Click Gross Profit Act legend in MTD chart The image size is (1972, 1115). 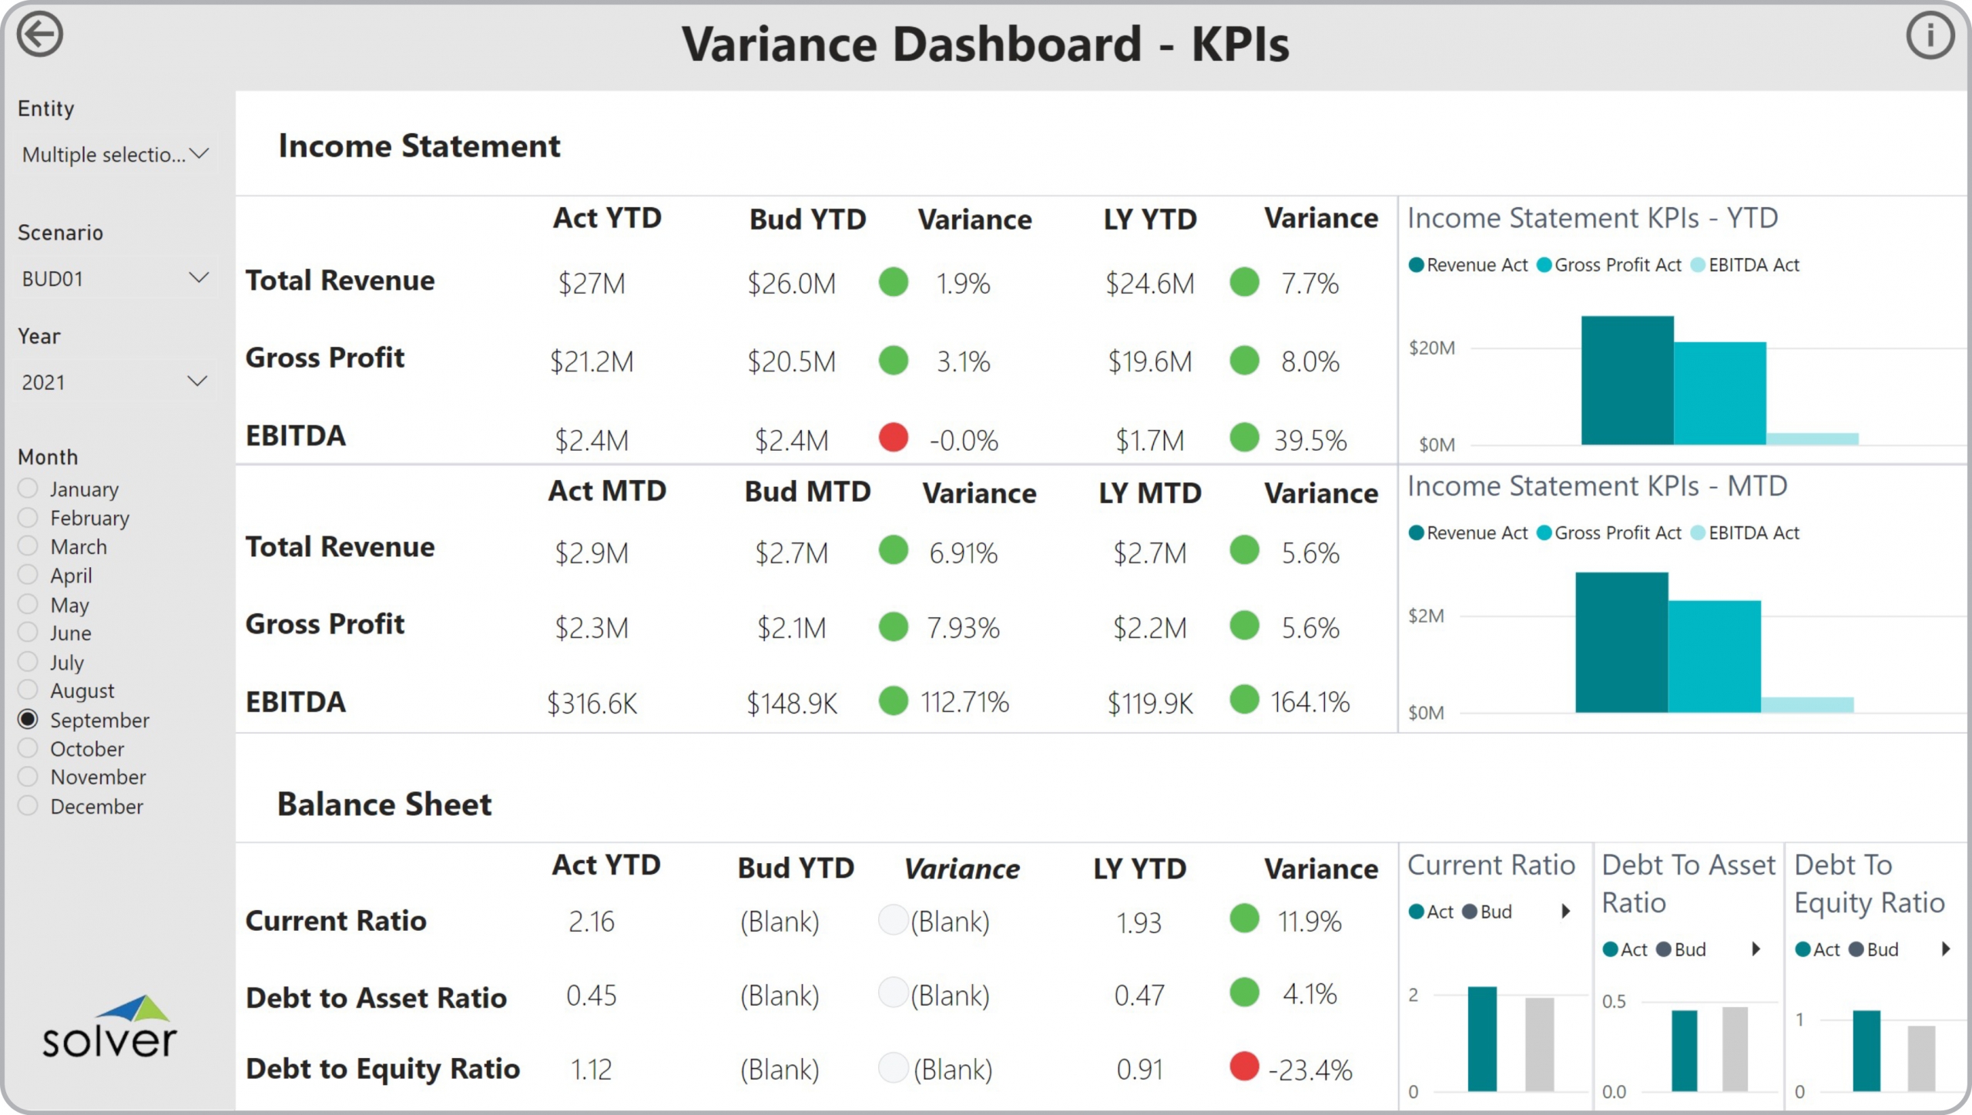pos(1609,533)
